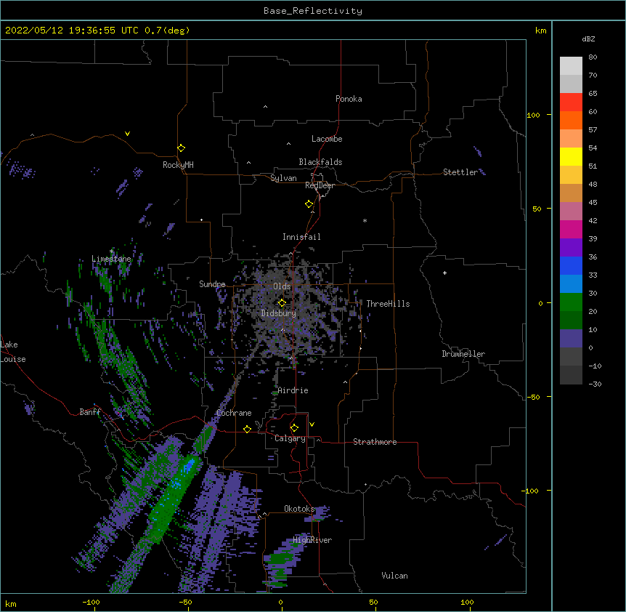Click the Sylvan map label
This screenshot has width=626, height=612.
(x=283, y=178)
